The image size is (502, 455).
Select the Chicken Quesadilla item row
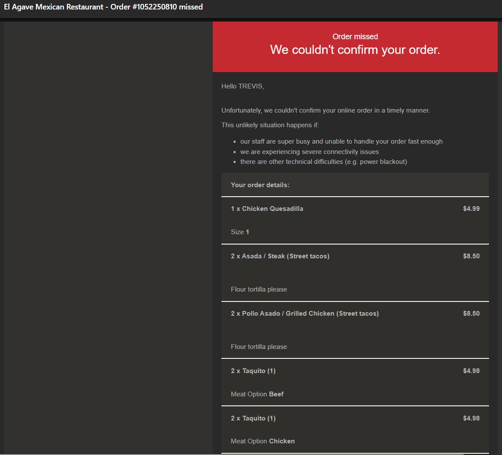tap(267, 209)
